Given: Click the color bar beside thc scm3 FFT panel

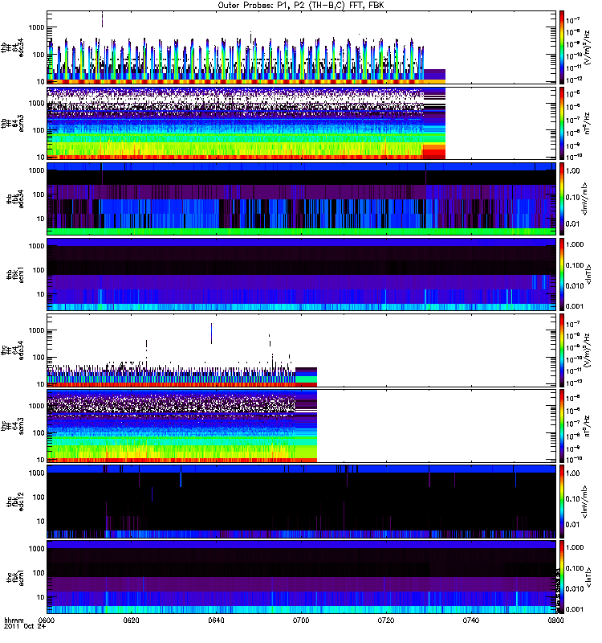Looking at the screenshot, I should click(x=562, y=426).
